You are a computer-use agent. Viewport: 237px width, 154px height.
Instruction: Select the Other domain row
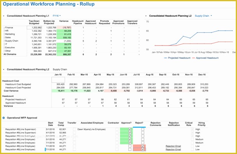click(x=8, y=51)
